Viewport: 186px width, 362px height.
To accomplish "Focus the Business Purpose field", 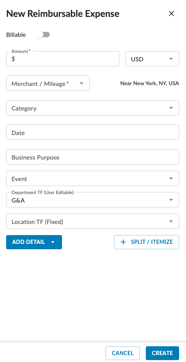I will pyautogui.click(x=92, y=157).
